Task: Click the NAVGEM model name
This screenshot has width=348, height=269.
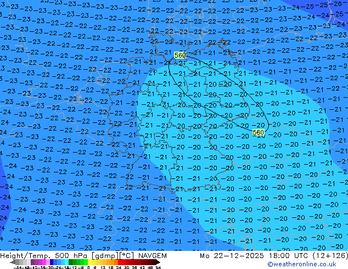Action: pyautogui.click(x=152, y=256)
